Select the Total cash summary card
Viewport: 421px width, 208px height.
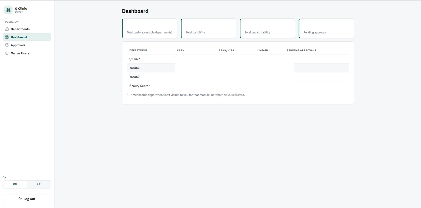click(x=149, y=28)
